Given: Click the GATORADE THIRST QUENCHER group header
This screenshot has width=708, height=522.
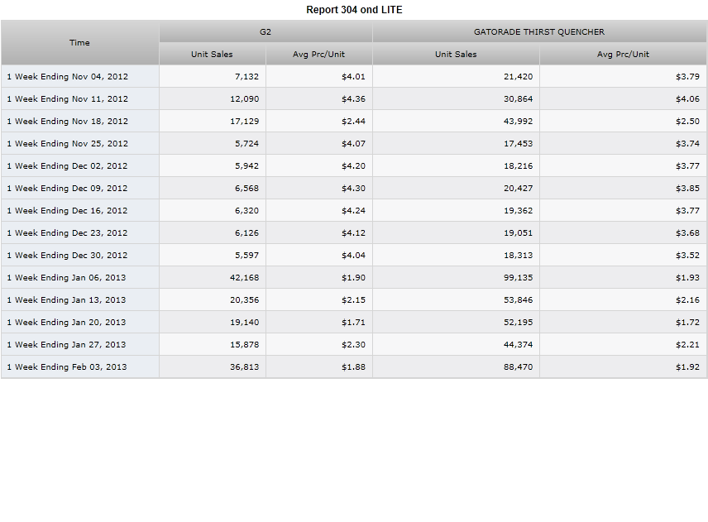Looking at the screenshot, I should click(x=539, y=31).
